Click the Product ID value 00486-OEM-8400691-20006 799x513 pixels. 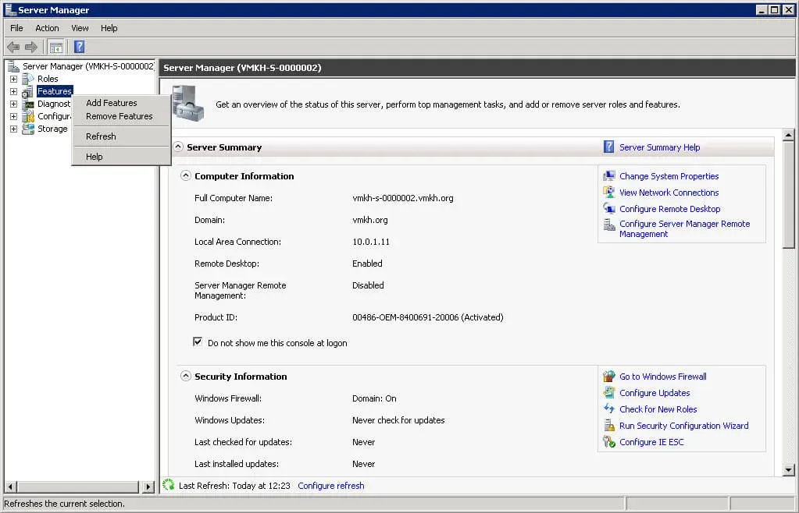405,317
